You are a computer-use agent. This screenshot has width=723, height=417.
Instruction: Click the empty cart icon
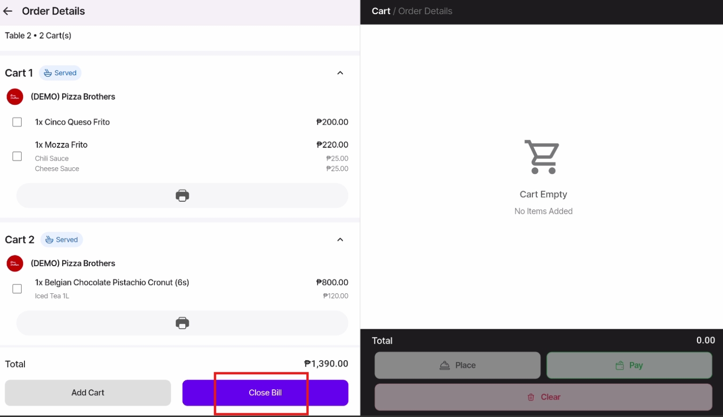tap(542, 157)
